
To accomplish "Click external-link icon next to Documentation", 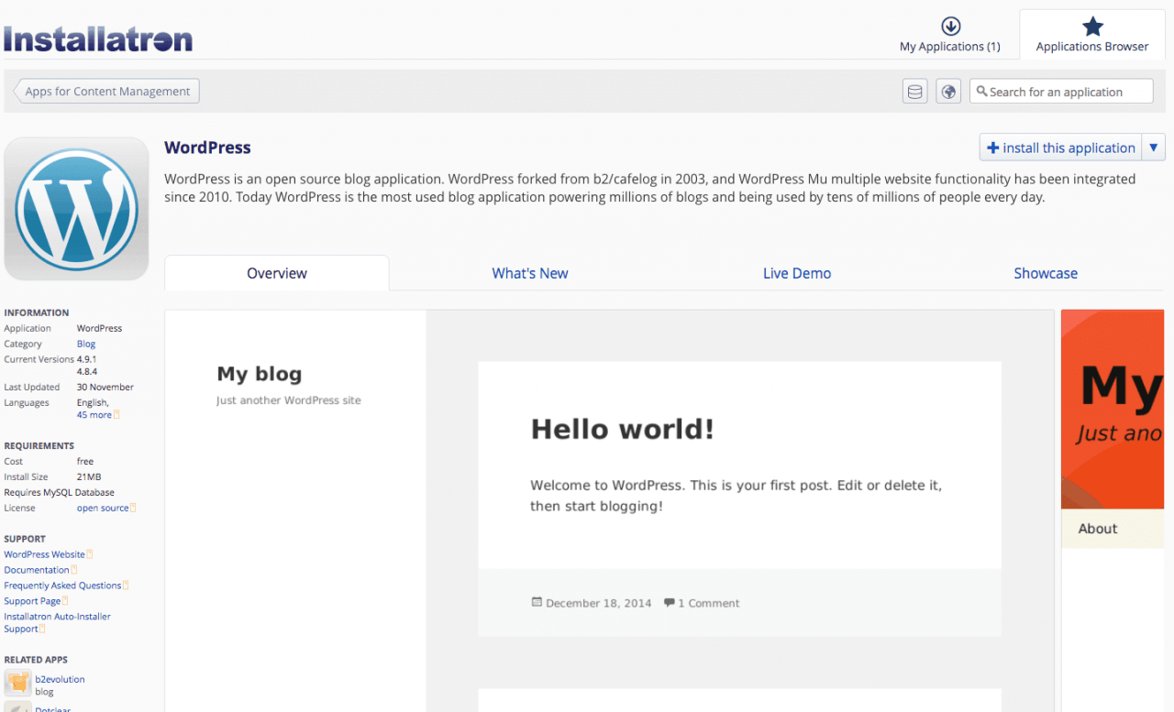I will click(73, 570).
